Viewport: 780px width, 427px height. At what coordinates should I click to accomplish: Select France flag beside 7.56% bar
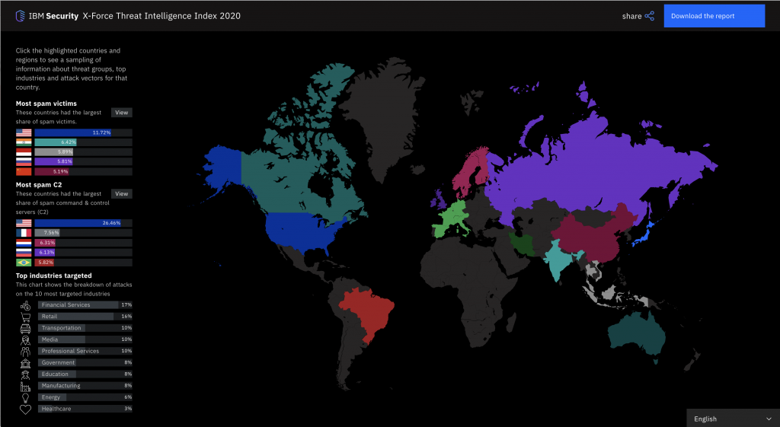[24, 233]
